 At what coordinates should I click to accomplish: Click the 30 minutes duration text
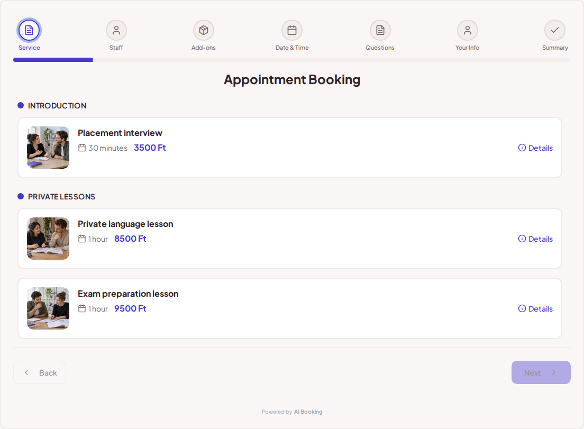pyautogui.click(x=108, y=148)
